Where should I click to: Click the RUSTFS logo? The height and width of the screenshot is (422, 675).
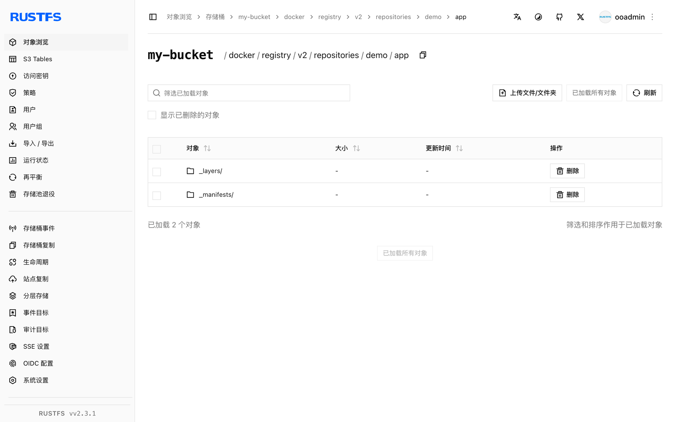pos(35,17)
